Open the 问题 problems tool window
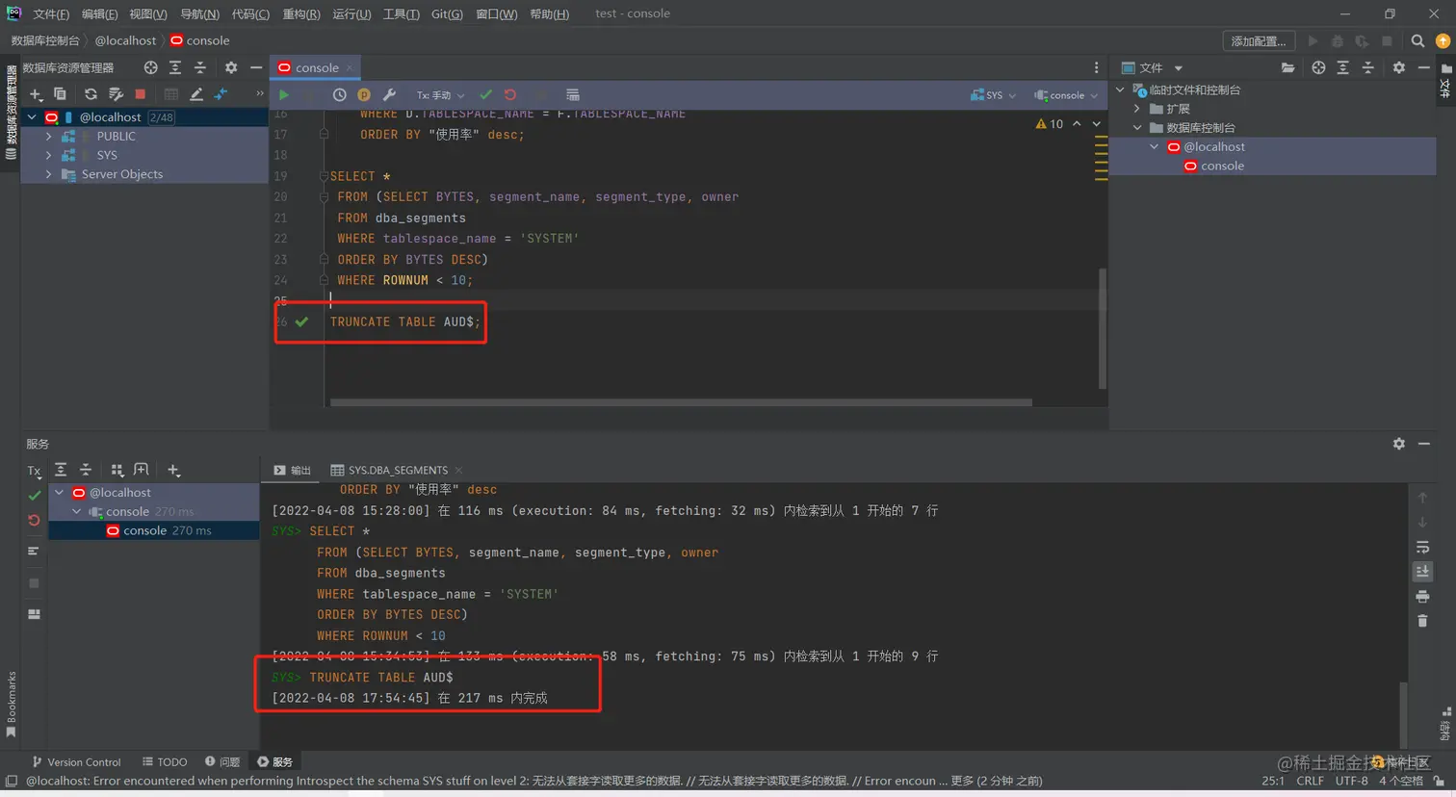 click(x=222, y=761)
